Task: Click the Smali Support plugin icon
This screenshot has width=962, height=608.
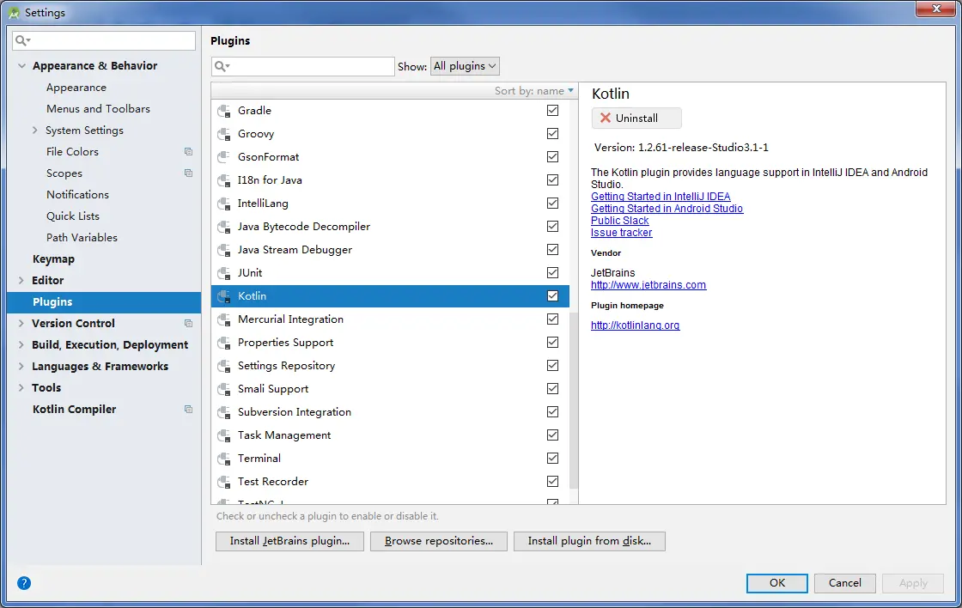Action: [224, 389]
